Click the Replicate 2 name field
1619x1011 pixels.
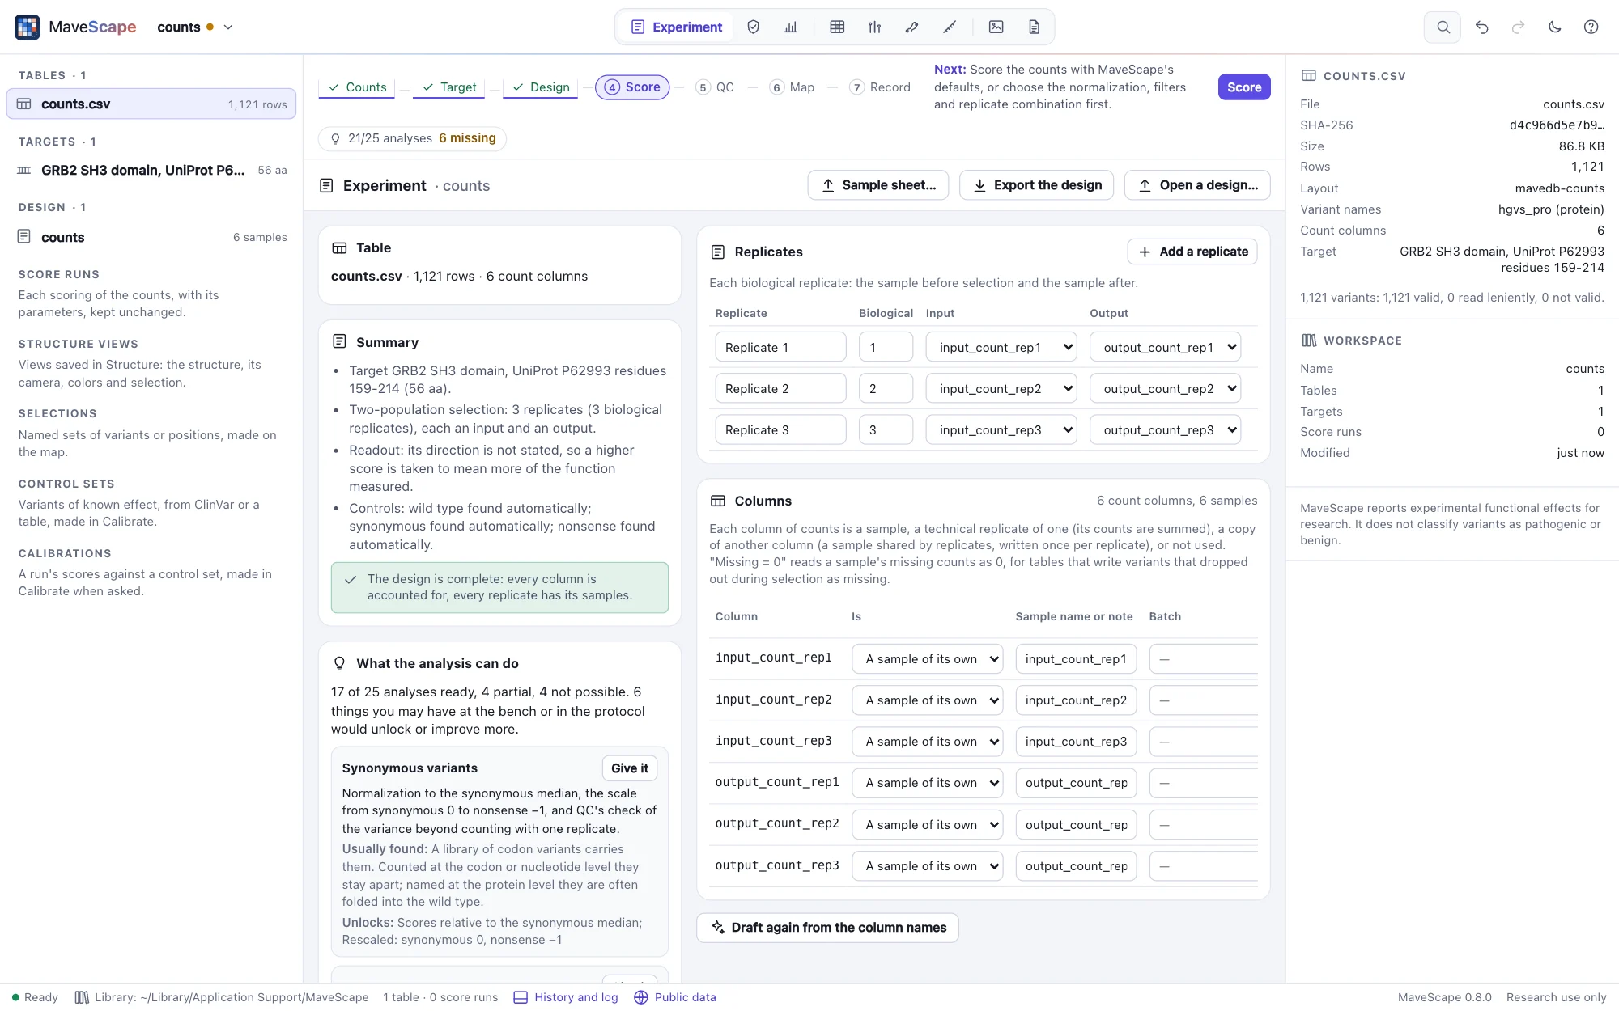780,388
